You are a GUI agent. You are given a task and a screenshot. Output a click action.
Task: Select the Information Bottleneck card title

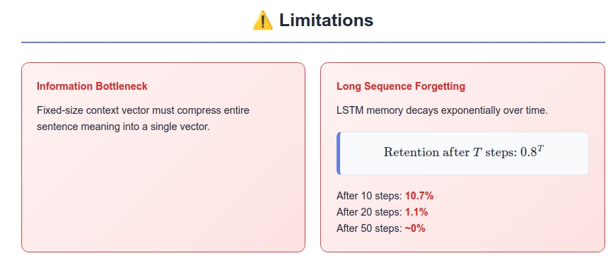click(92, 86)
